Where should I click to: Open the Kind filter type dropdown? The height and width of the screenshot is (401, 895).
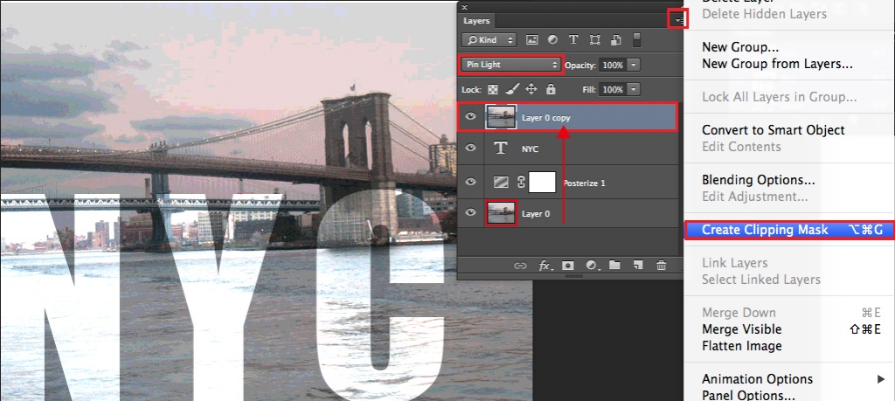490,40
